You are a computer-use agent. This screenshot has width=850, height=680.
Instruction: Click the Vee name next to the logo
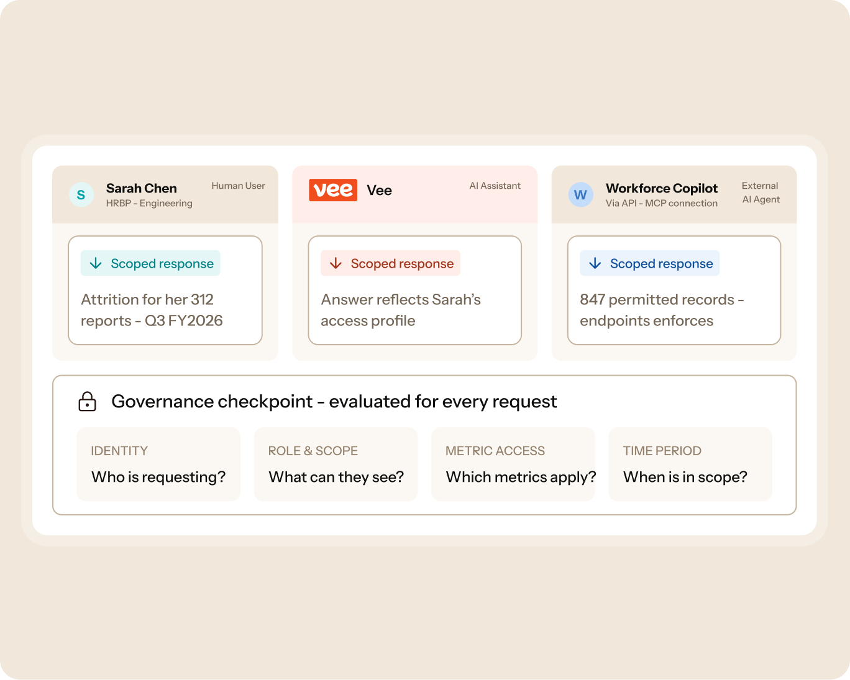(x=379, y=190)
